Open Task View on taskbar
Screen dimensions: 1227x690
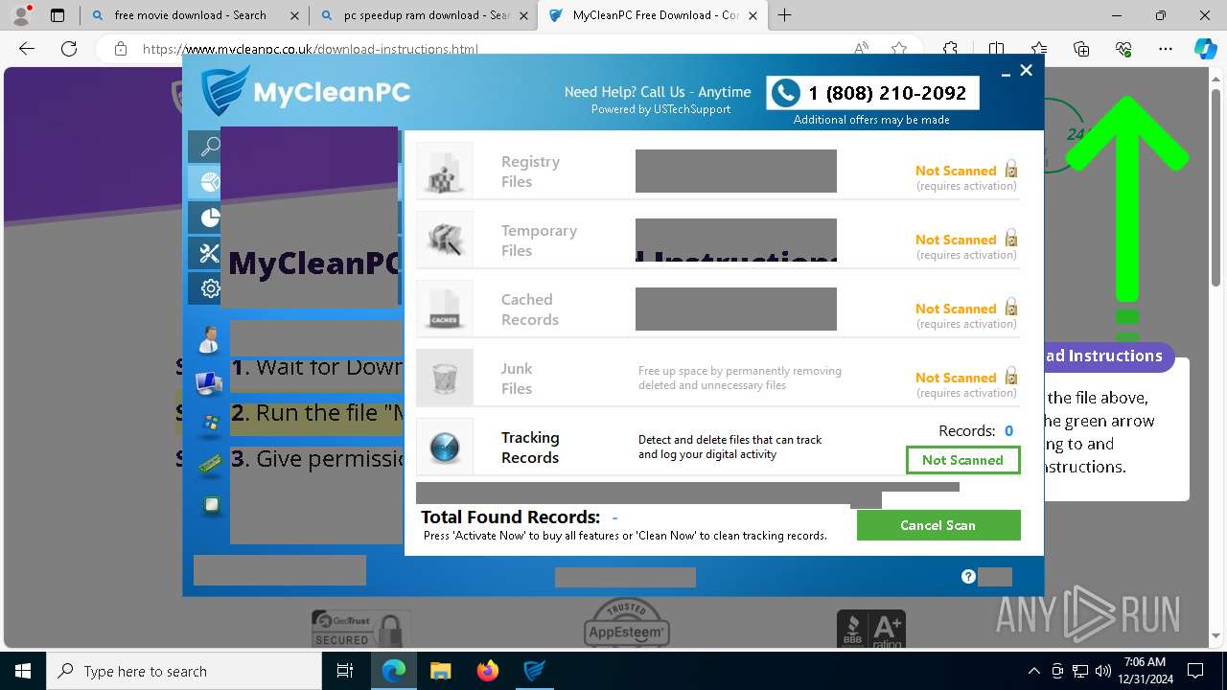pos(346,671)
